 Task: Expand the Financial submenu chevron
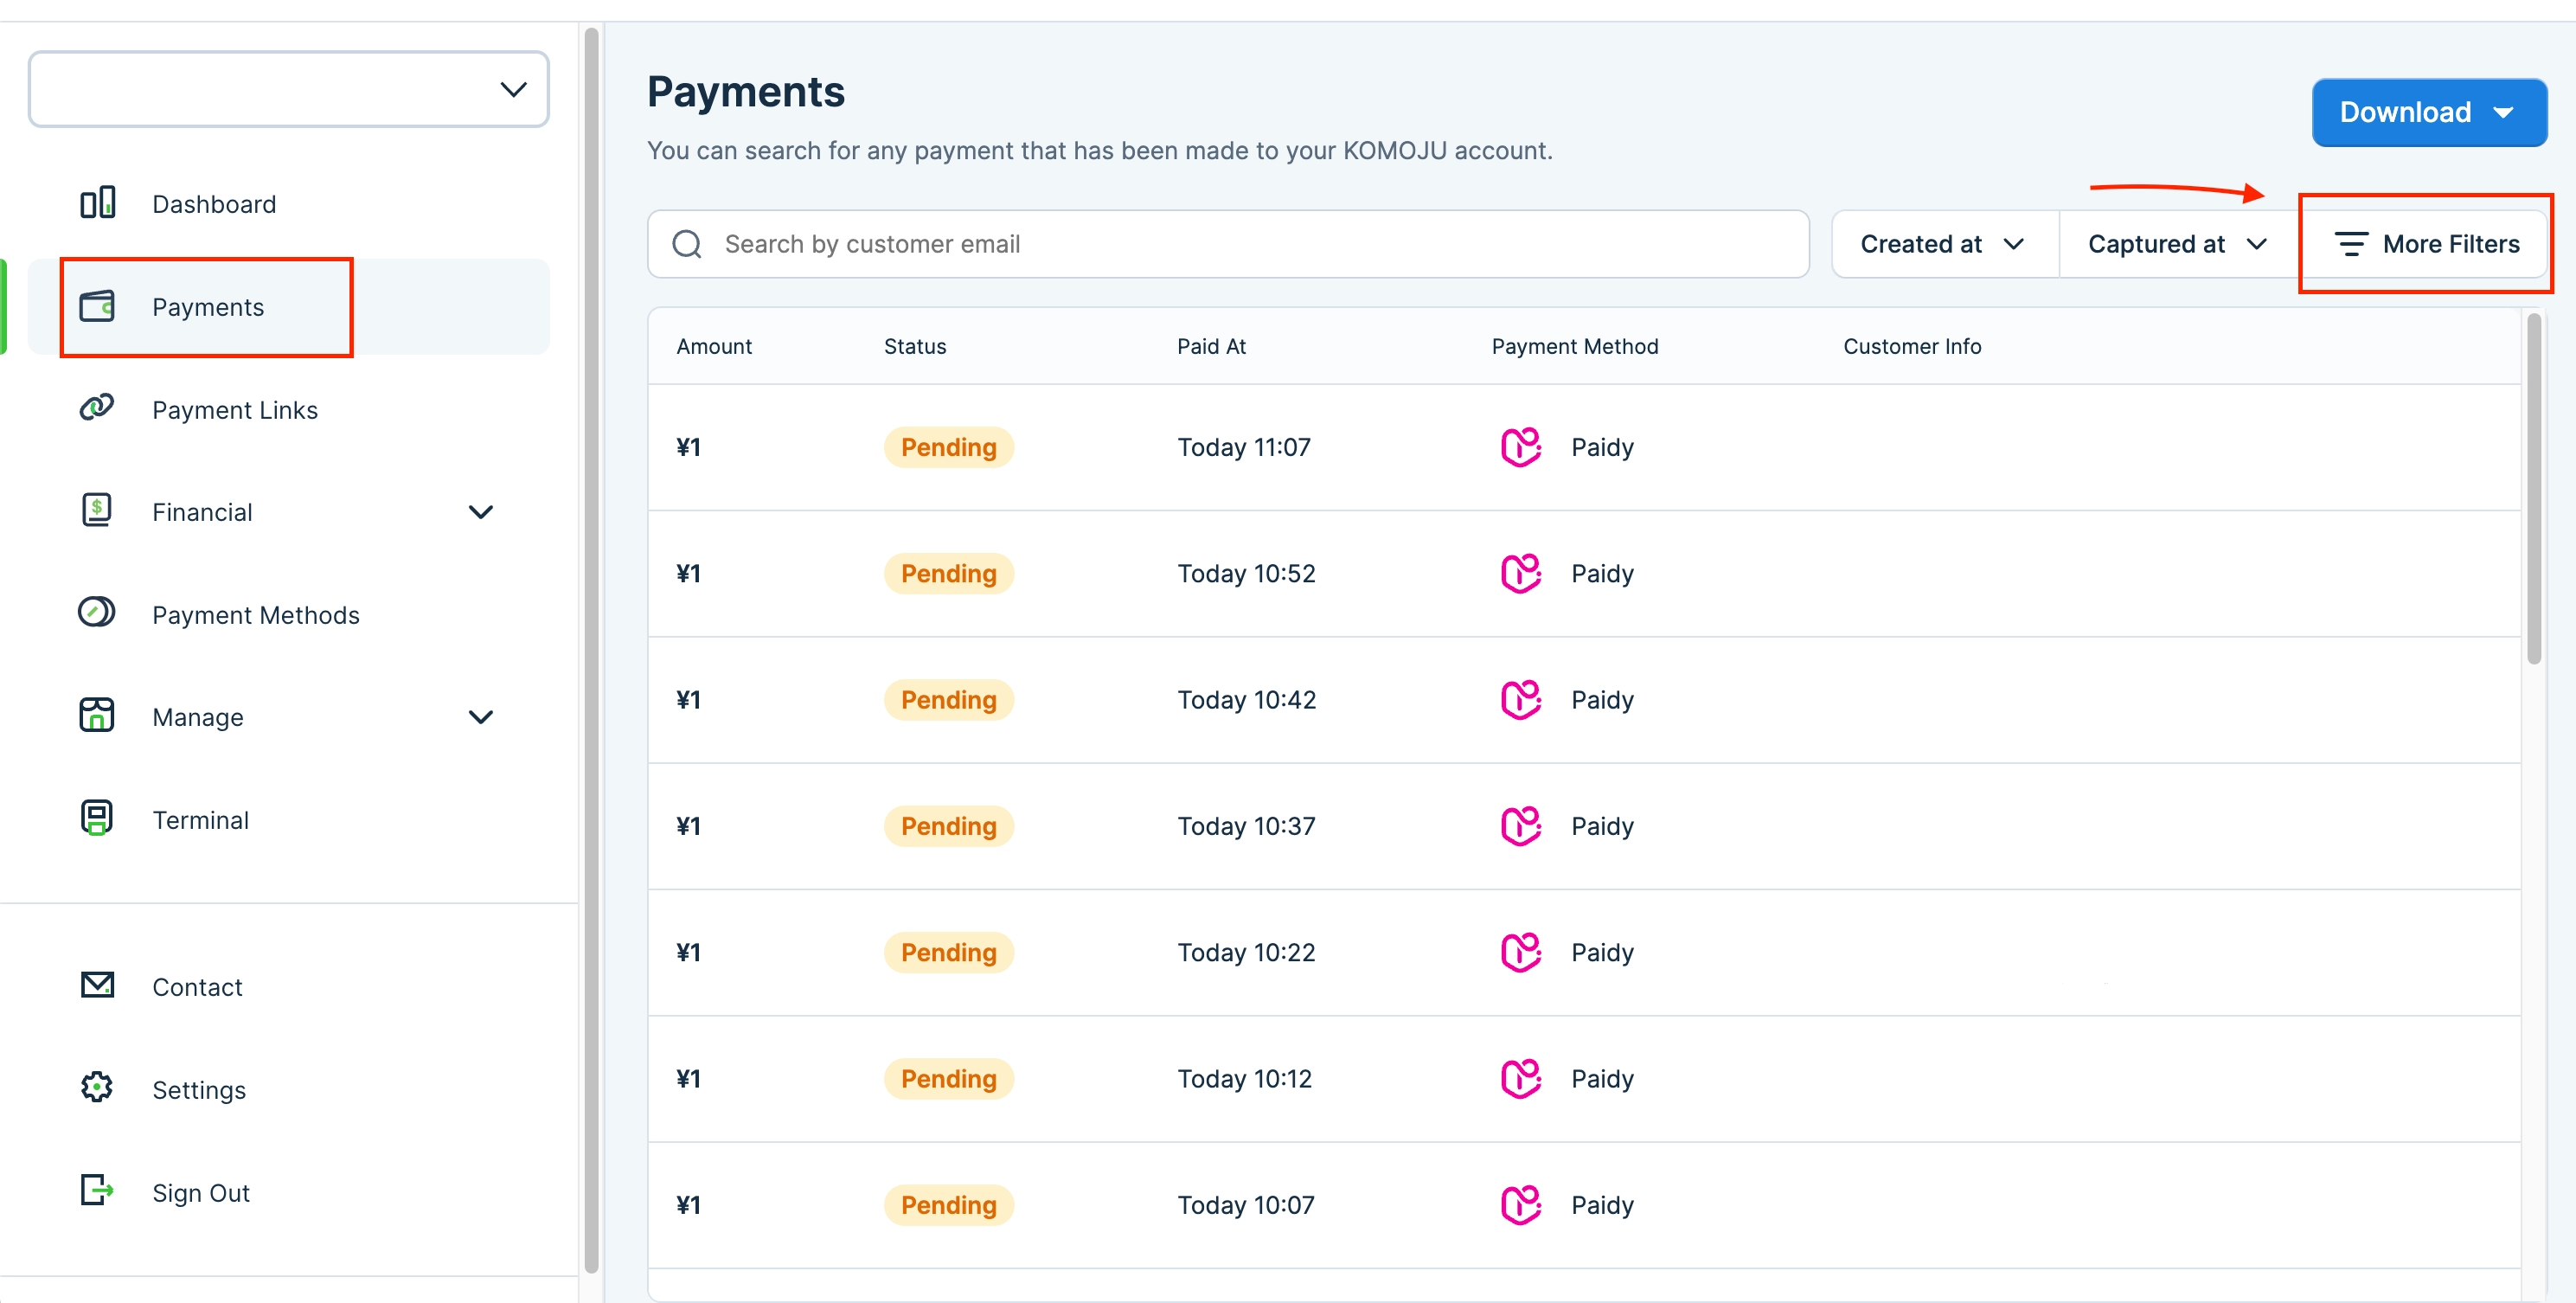(481, 512)
